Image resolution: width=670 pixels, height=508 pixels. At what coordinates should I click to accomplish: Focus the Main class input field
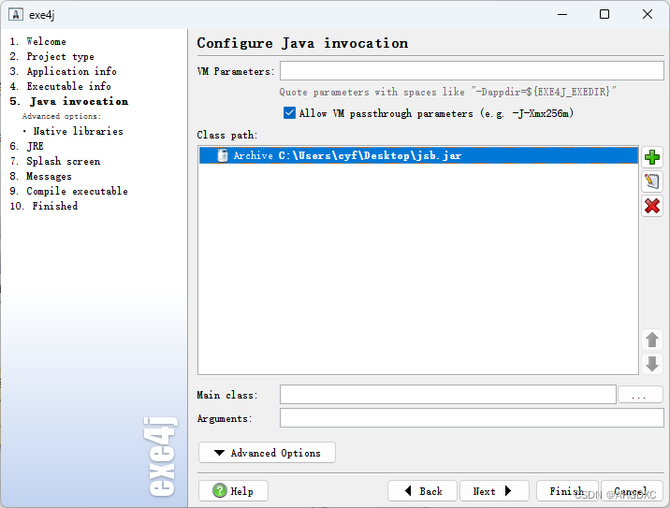(x=448, y=395)
